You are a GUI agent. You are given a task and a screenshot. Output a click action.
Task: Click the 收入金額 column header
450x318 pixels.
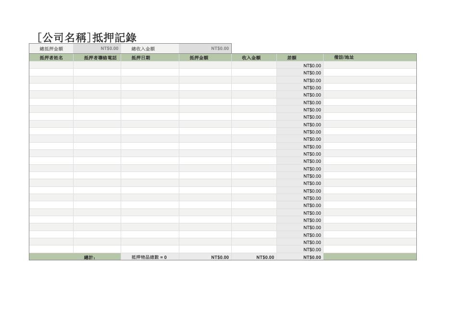point(254,58)
